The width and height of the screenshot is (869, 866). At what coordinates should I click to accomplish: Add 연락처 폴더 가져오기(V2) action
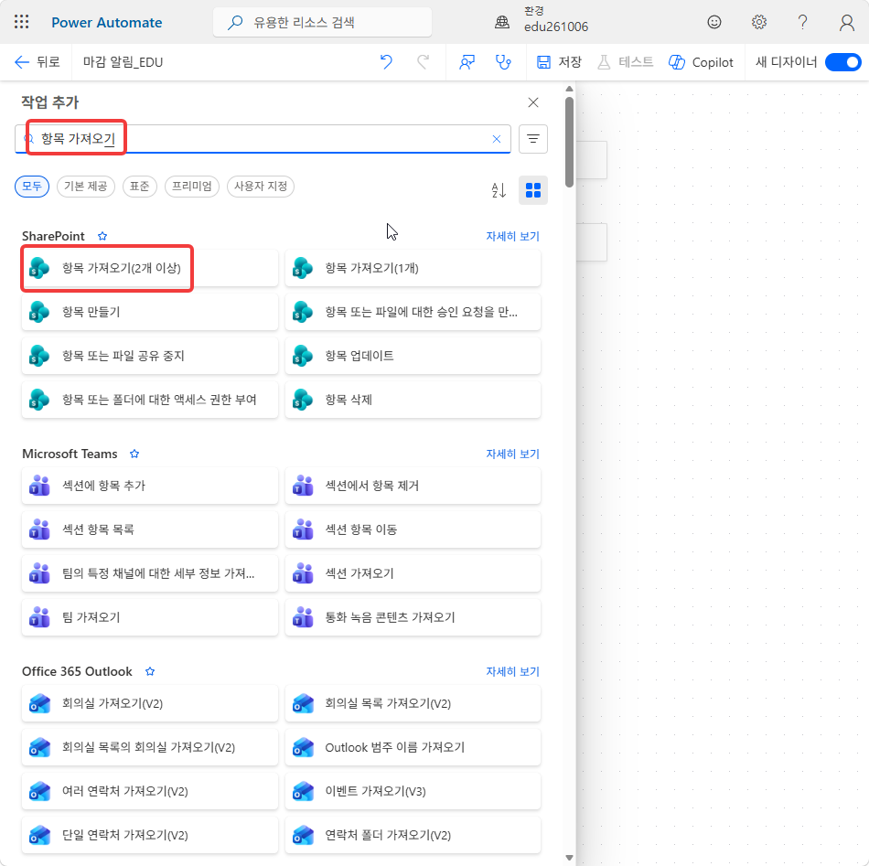pos(413,835)
